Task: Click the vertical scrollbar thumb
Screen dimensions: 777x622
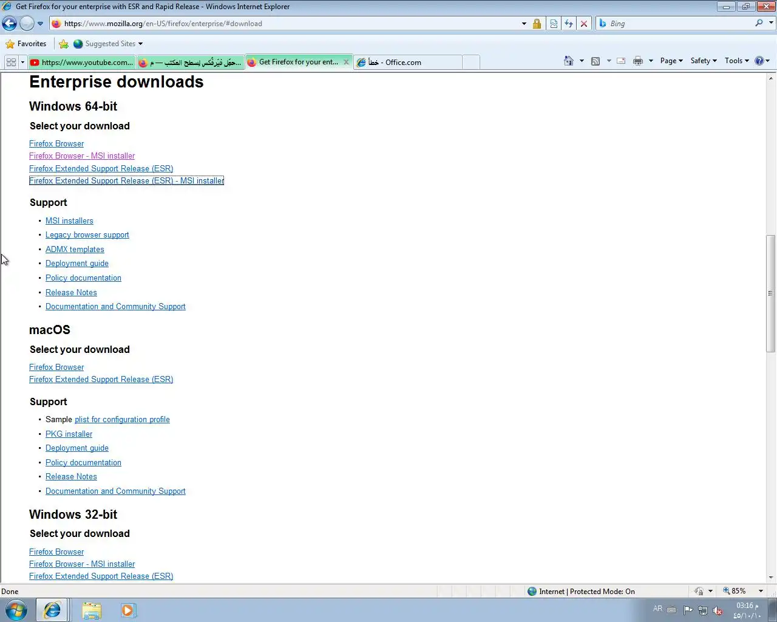Action: (x=771, y=293)
